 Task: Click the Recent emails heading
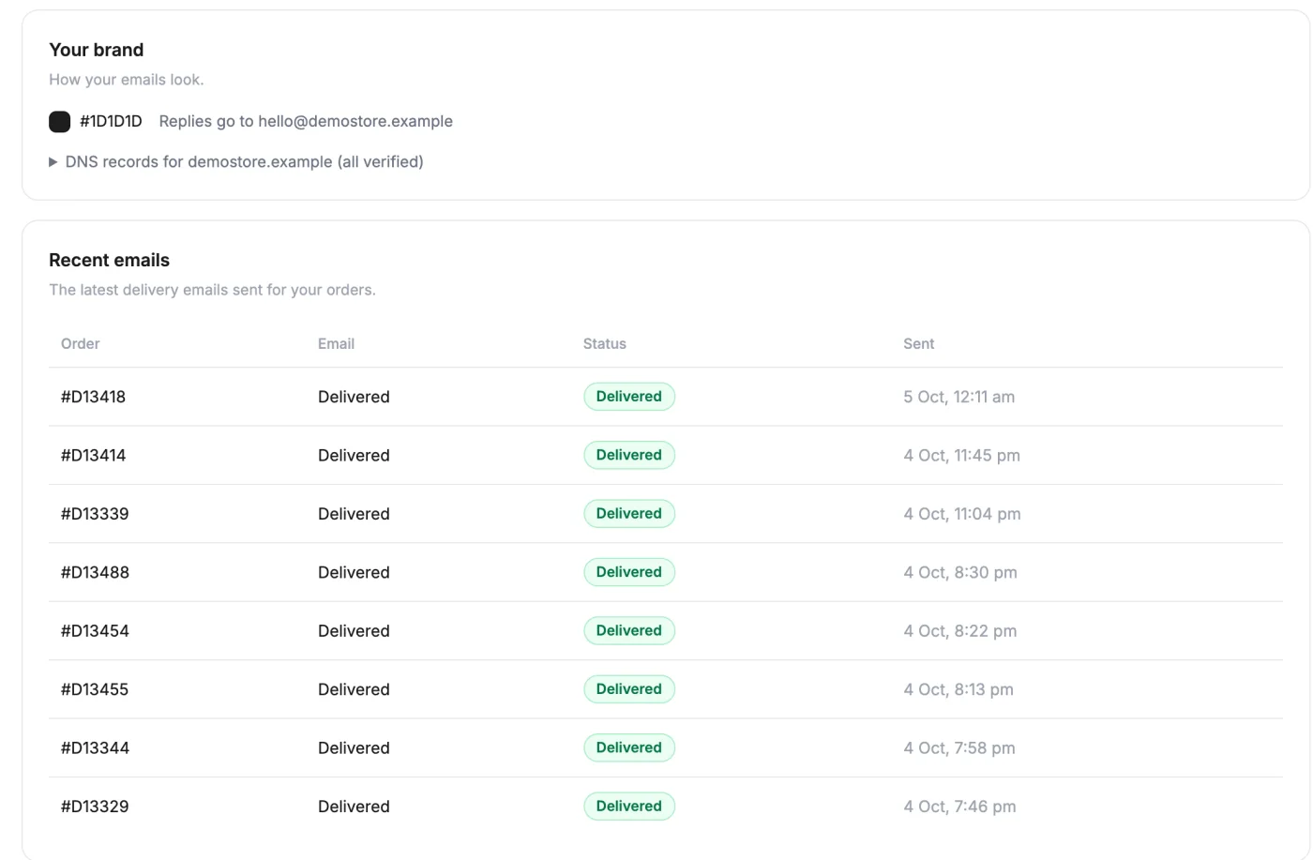click(x=109, y=260)
